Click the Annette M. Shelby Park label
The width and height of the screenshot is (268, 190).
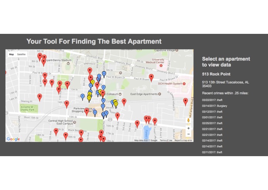pyautogui.click(x=27, y=108)
